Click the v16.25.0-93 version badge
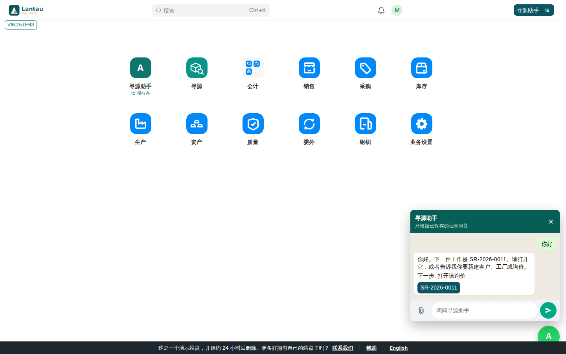Image resolution: width=566 pixels, height=354 pixels. pyautogui.click(x=21, y=25)
